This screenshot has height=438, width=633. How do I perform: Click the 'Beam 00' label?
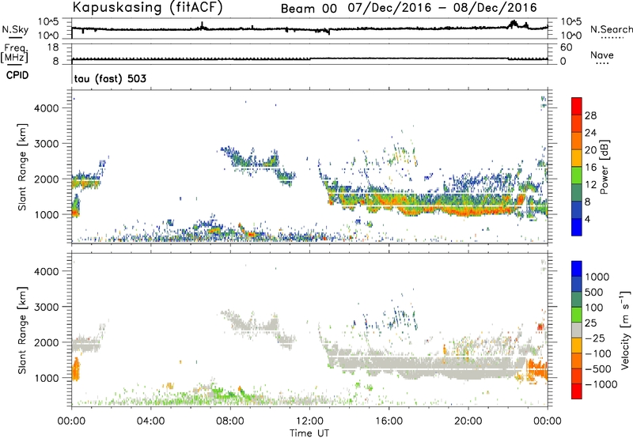point(309,9)
